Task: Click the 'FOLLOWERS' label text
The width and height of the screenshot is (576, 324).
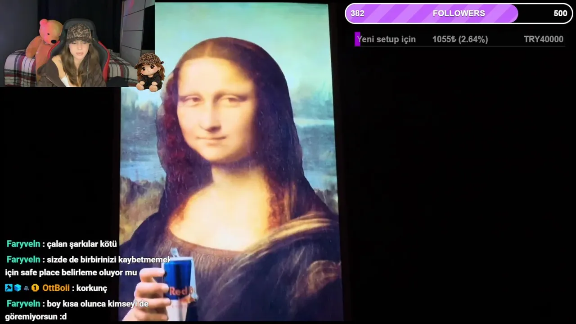Action: (459, 13)
